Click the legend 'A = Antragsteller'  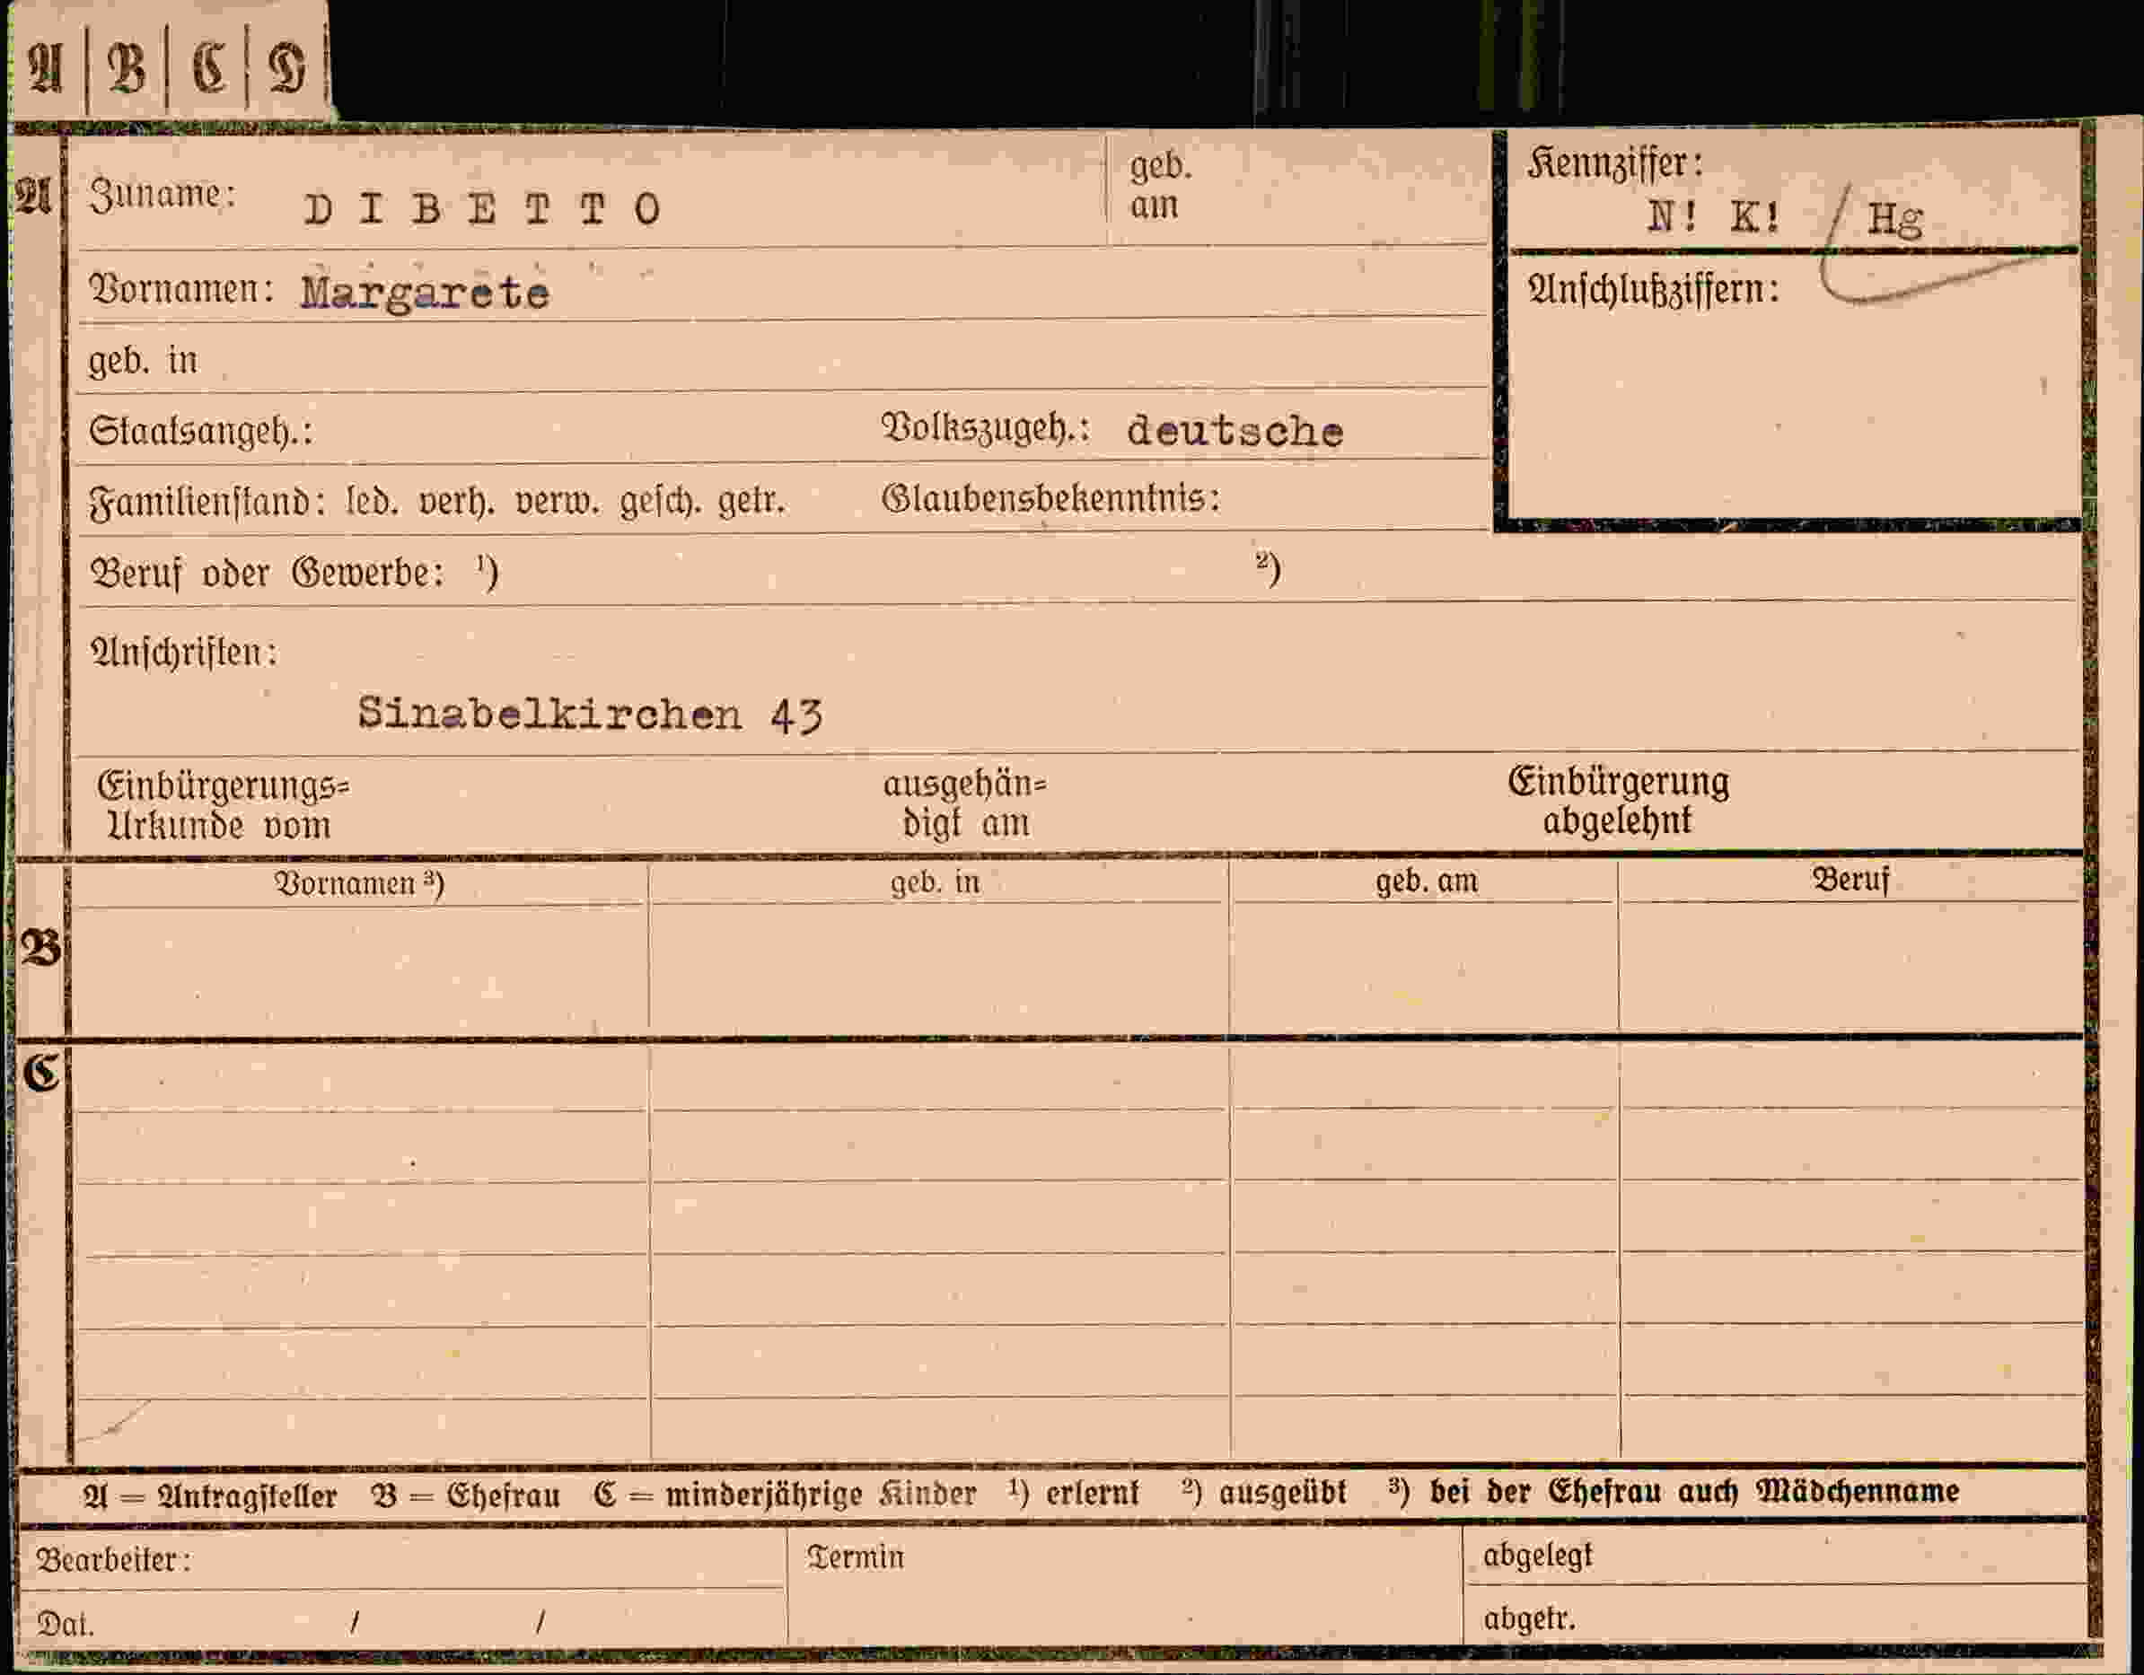point(210,1495)
